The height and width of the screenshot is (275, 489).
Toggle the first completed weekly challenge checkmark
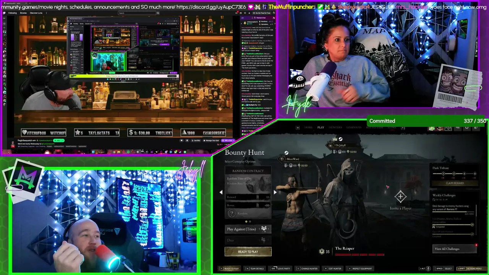click(472, 225)
